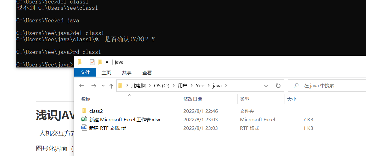Open the 共享 ribbon tab
Screen dimensions: 366x156
pos(127,72)
